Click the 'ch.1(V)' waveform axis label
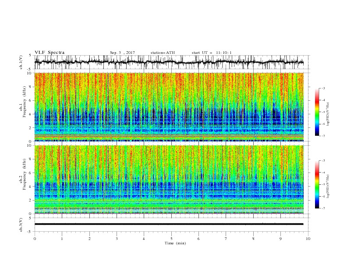 [21, 62]
